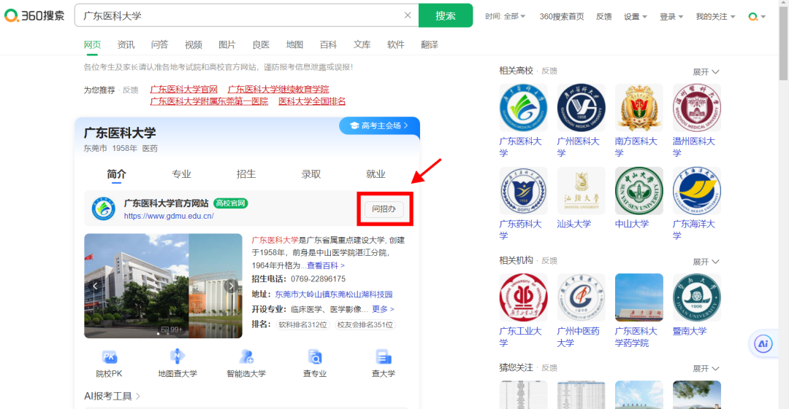This screenshot has height=409, width=789.
Task: Open the 360 icon menu at top right
Action: pyautogui.click(x=757, y=17)
